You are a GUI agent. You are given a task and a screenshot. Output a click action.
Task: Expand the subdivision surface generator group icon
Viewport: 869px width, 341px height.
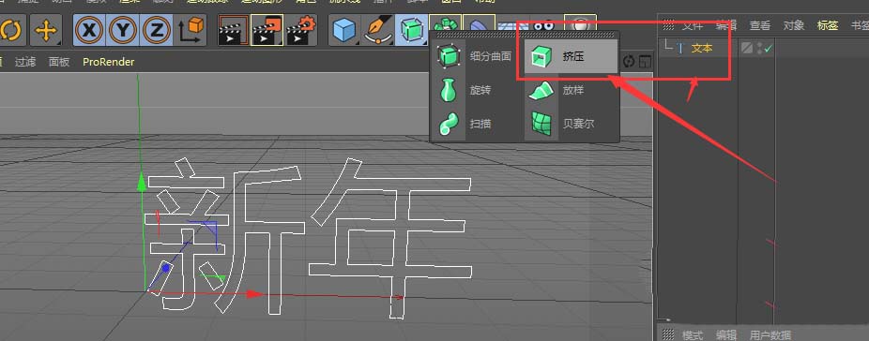pyautogui.click(x=411, y=30)
